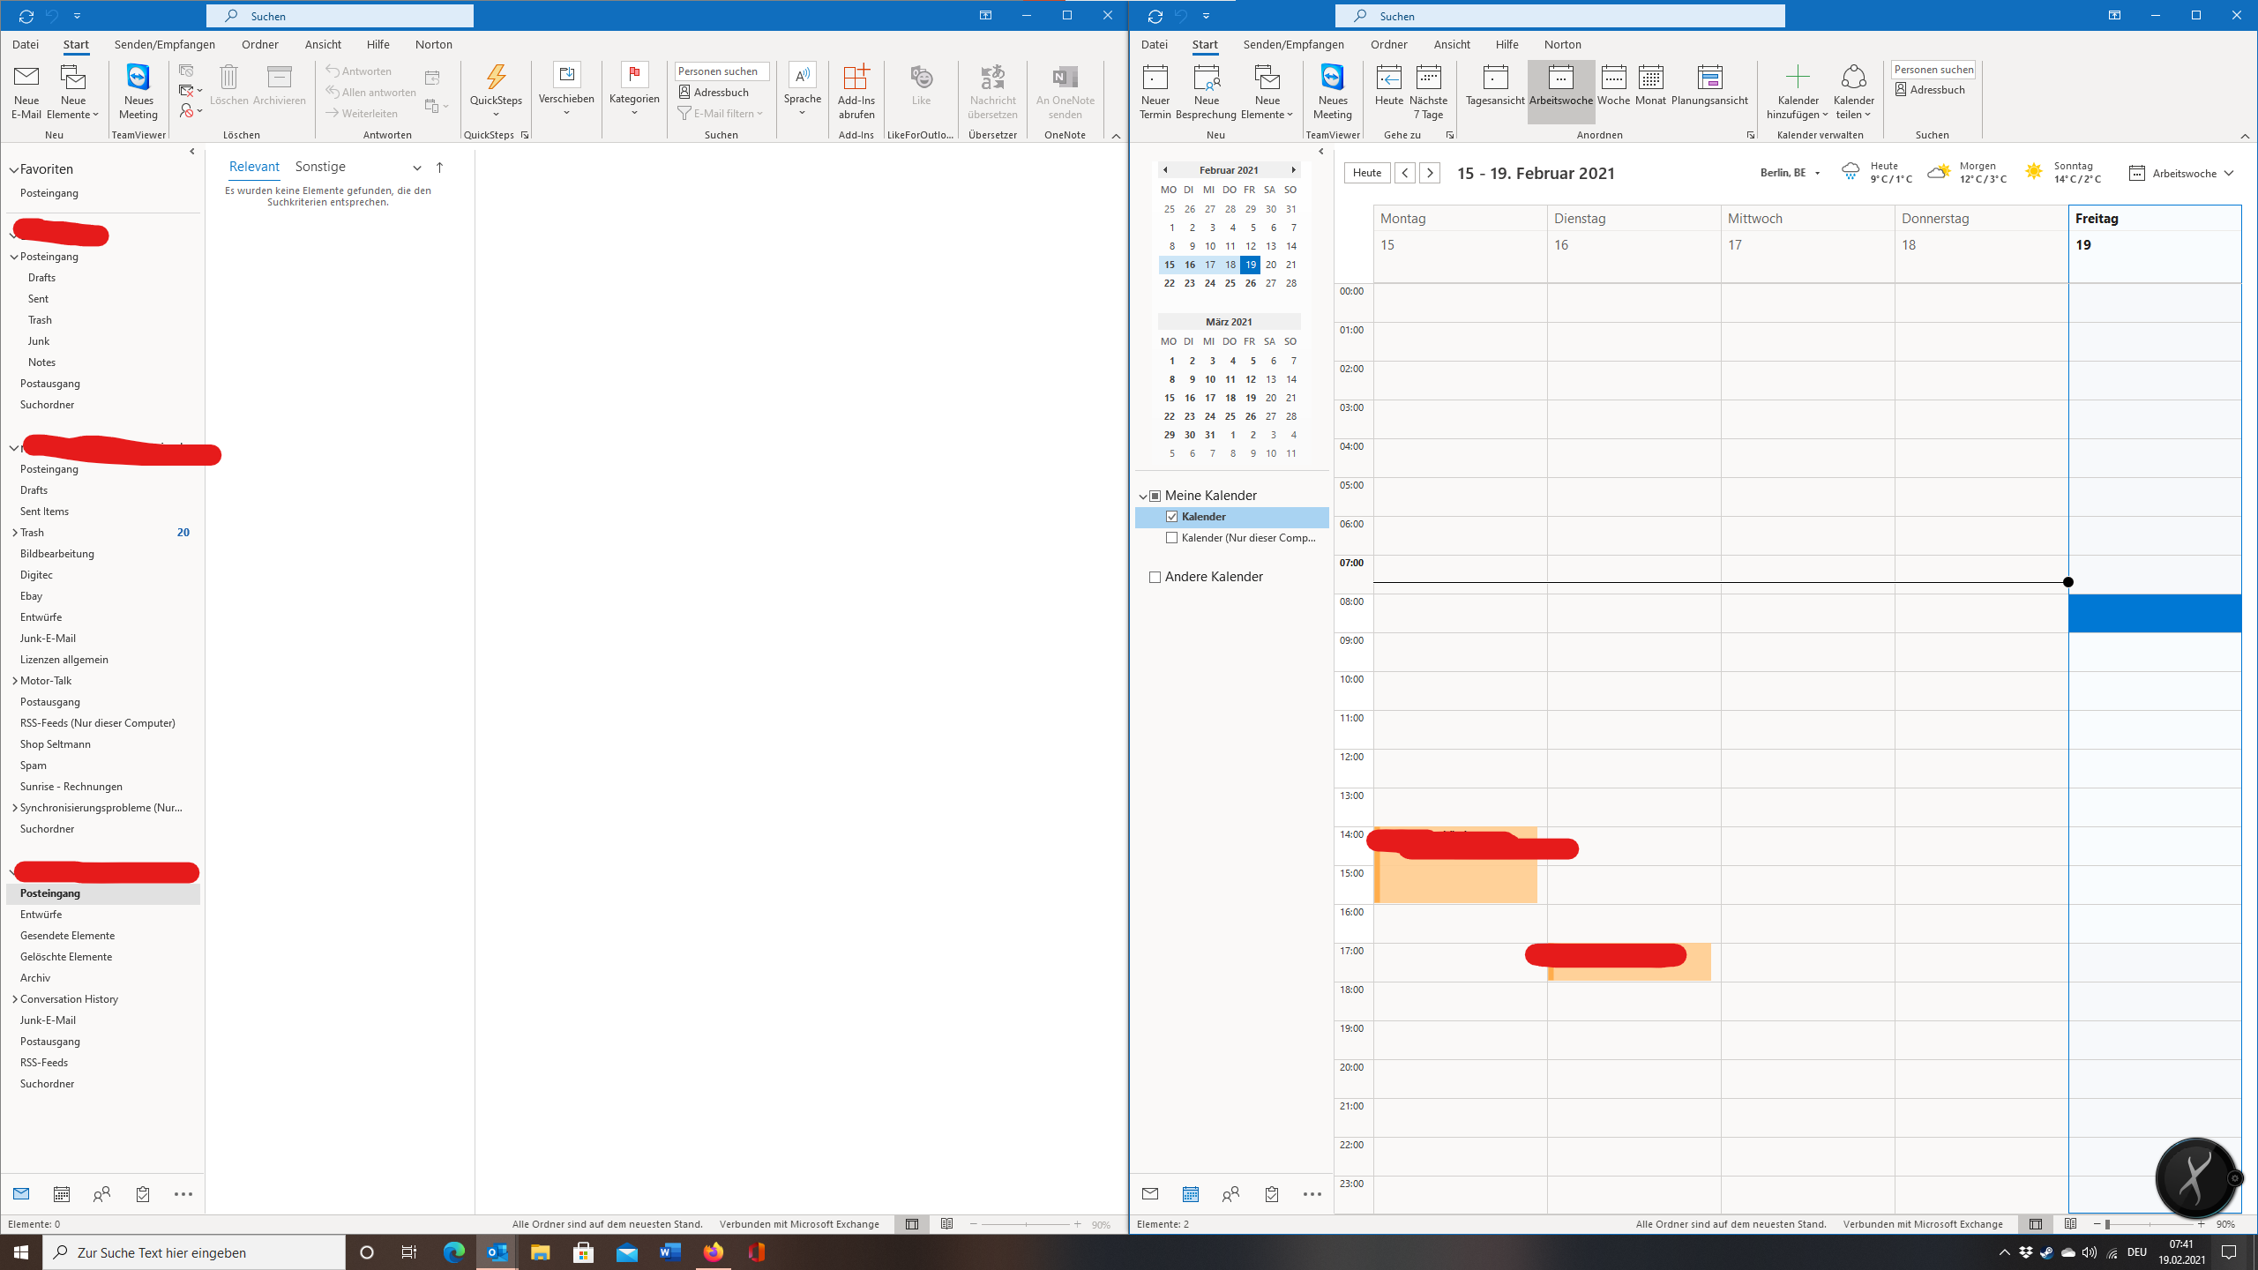The width and height of the screenshot is (2258, 1270).
Task: Enable Kalender (Nur dieser Computer)
Action: click(x=1172, y=537)
